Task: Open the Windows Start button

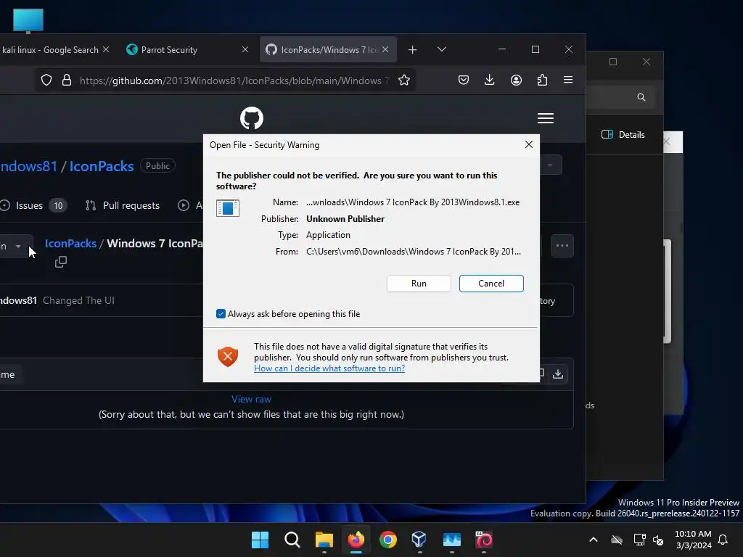Action: coord(260,540)
